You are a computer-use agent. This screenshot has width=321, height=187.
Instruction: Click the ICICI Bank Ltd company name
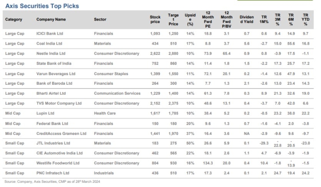point(51,33)
